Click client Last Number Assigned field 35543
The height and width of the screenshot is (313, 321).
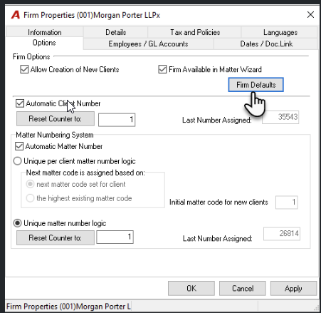tap(280, 117)
